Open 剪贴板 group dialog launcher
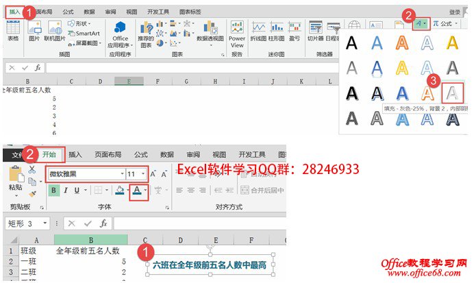Viewport: 476px width, 283px height. [x=42, y=208]
